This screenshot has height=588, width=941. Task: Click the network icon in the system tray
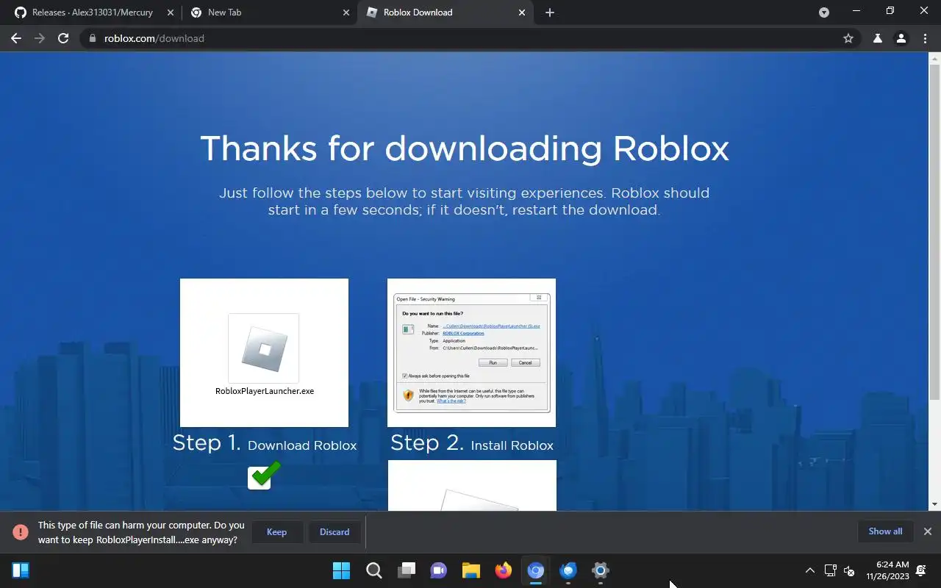[x=831, y=570]
